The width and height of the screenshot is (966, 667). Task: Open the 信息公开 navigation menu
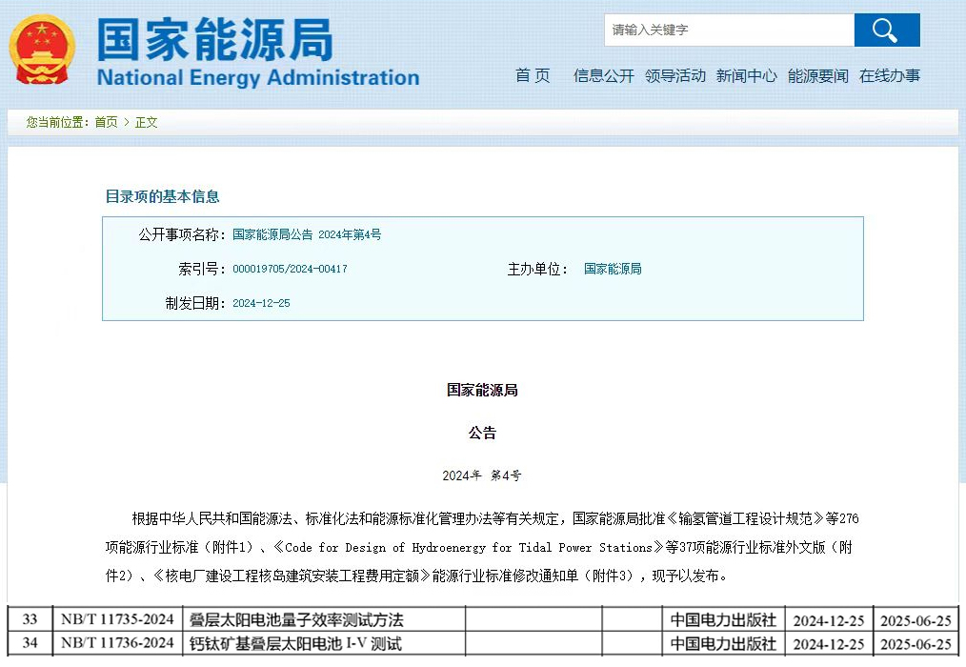coord(603,76)
